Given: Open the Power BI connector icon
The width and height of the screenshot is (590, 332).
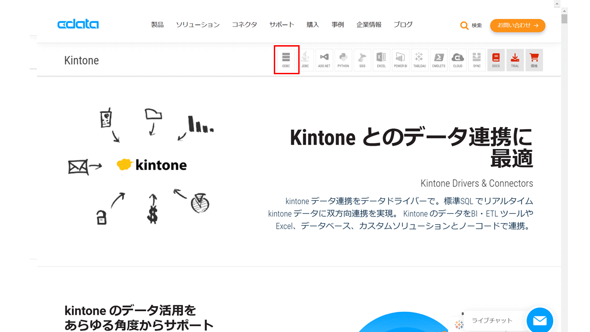Looking at the screenshot, I should coord(401,60).
